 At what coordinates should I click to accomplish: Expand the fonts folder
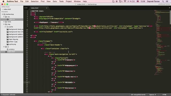pyautogui.click(x=4, y=22)
